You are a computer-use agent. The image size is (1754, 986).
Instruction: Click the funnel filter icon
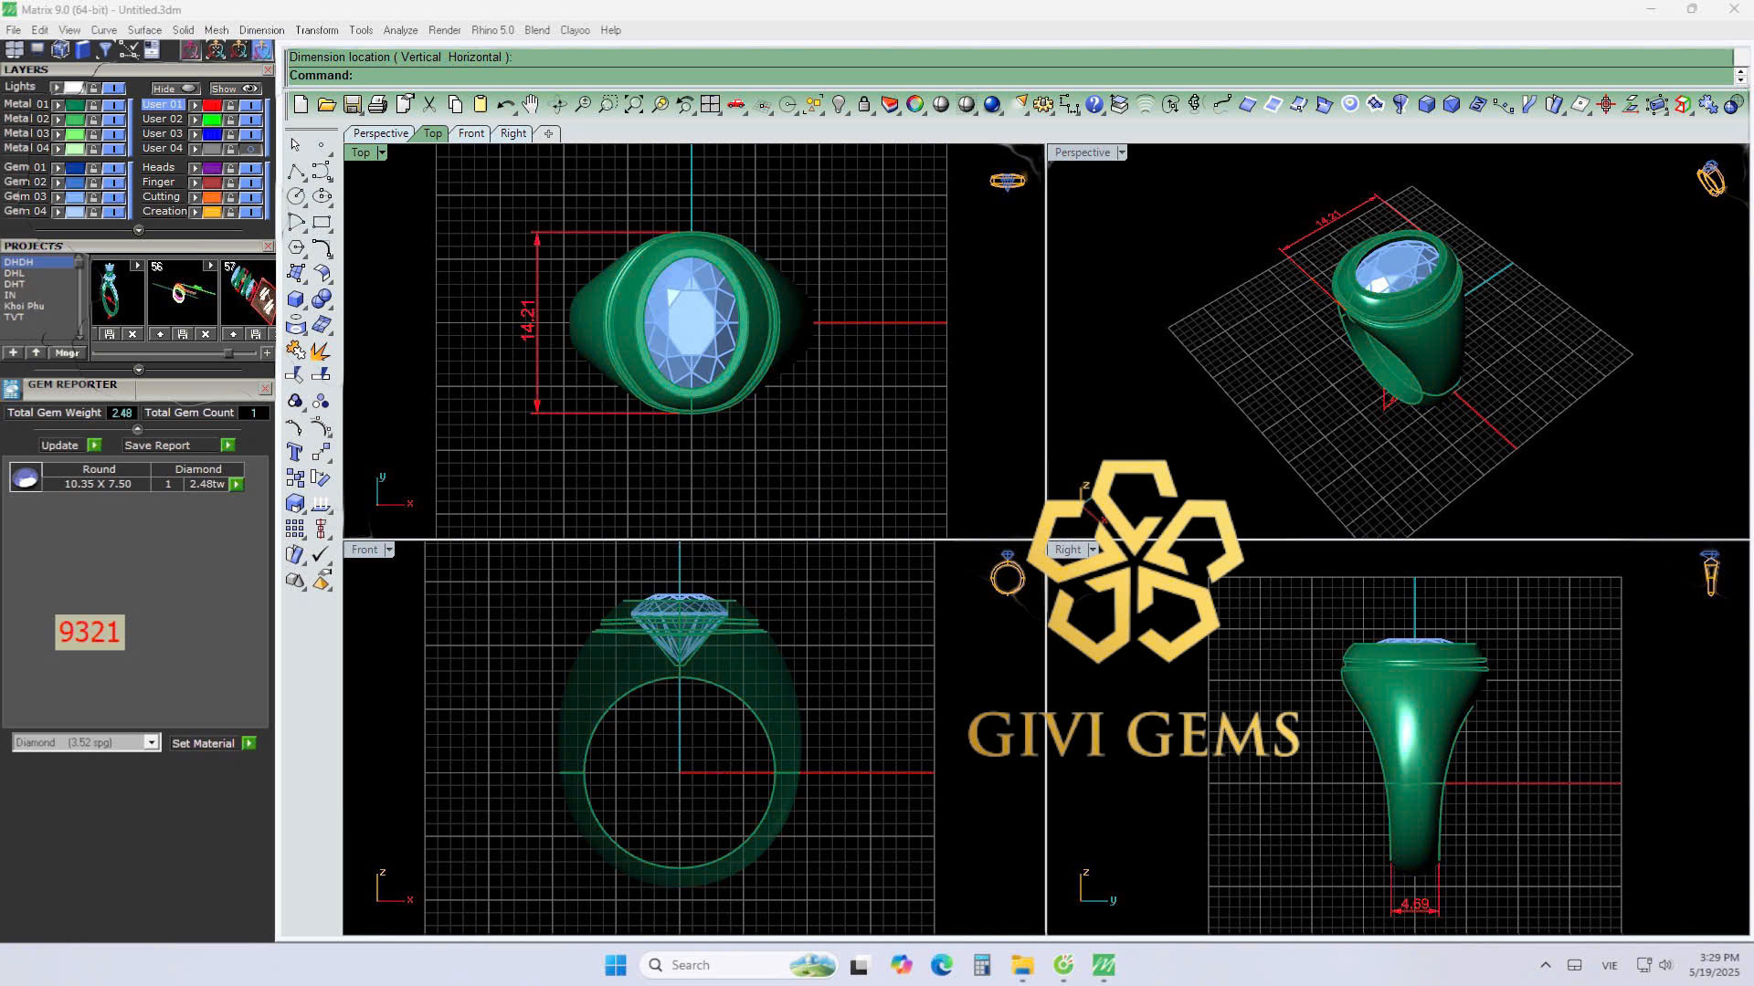[105, 49]
